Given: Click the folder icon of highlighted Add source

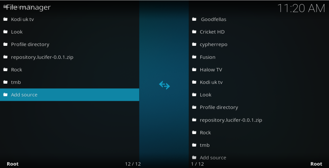Looking at the screenshot, I should pos(5,95).
